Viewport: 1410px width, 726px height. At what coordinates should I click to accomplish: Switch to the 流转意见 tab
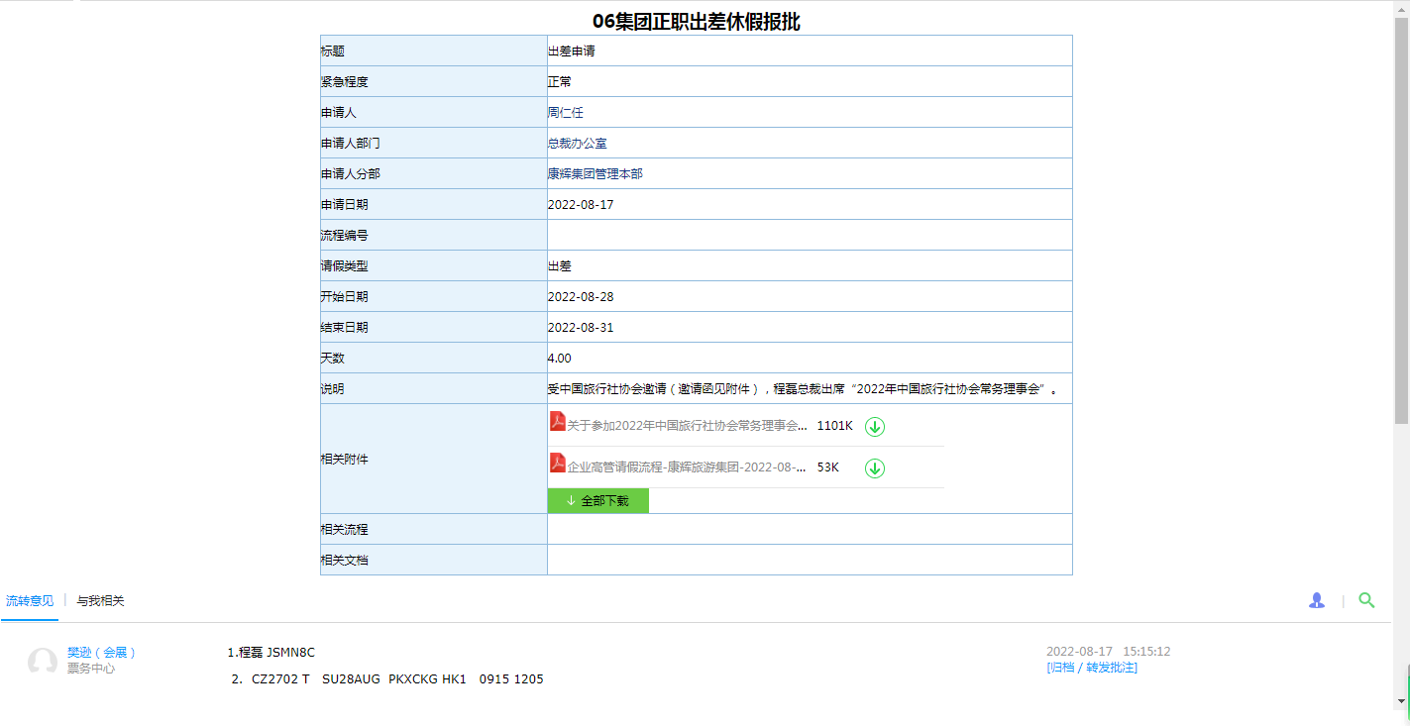click(30, 601)
